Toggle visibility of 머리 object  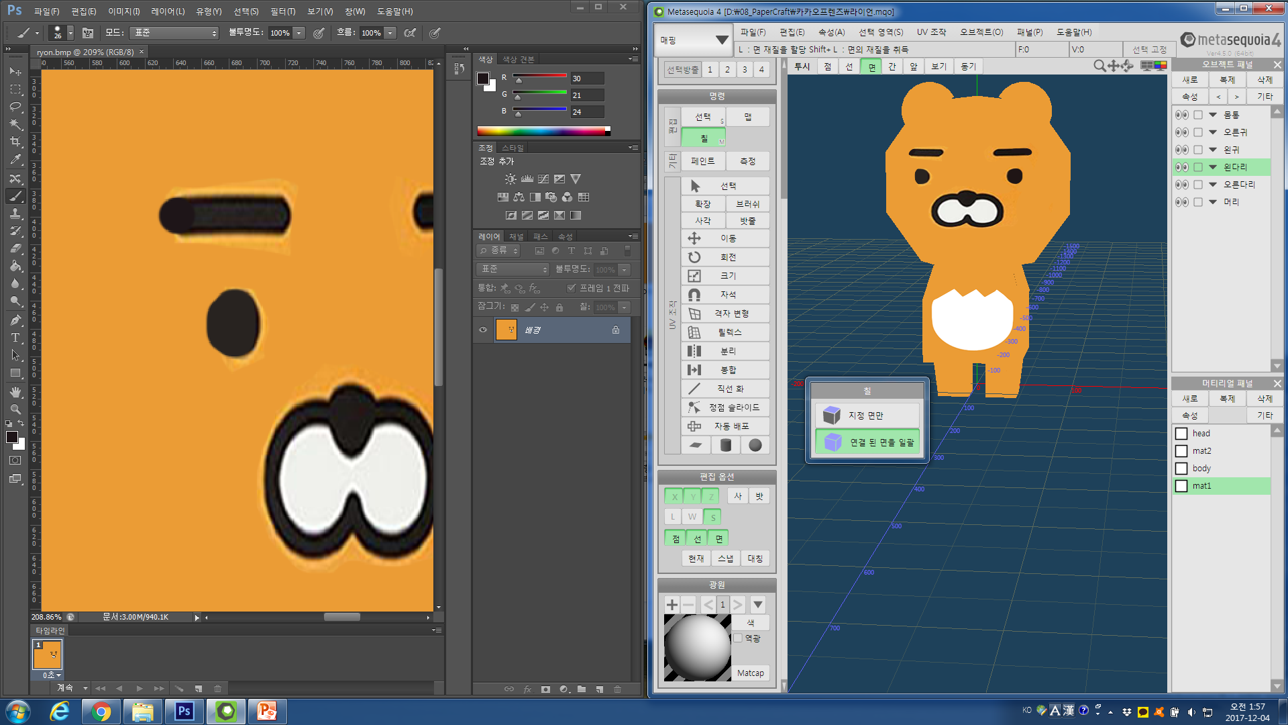1182,202
